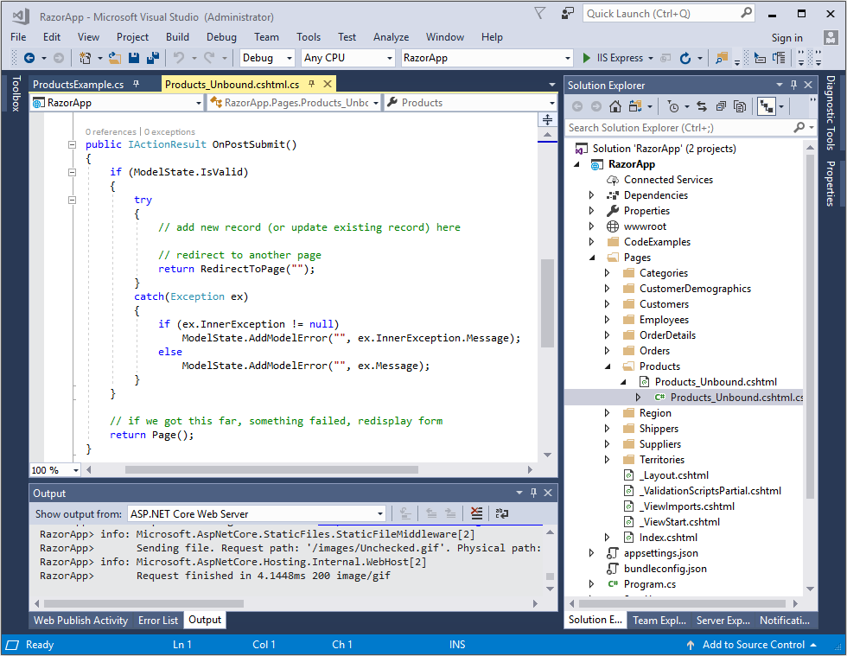Image resolution: width=847 pixels, height=656 pixels.
Task: Click the Sign in link
Action: tap(786, 38)
